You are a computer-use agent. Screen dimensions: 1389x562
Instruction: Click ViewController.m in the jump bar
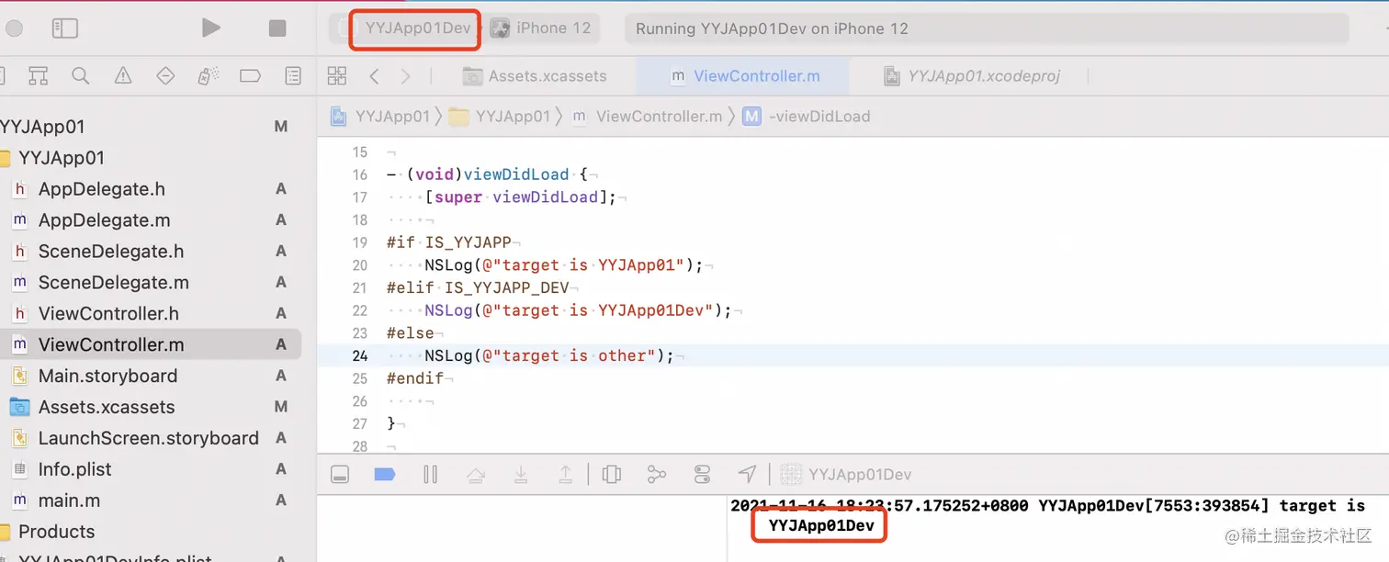[647, 117]
